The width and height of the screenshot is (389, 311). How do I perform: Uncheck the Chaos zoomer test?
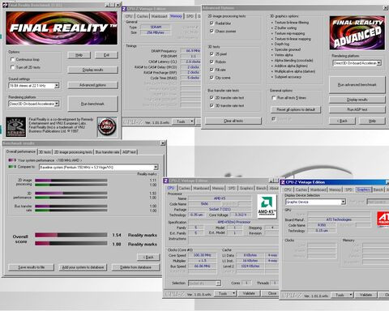point(212,31)
